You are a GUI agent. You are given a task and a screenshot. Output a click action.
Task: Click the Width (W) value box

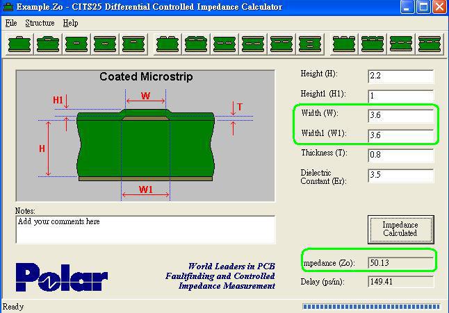click(x=400, y=115)
